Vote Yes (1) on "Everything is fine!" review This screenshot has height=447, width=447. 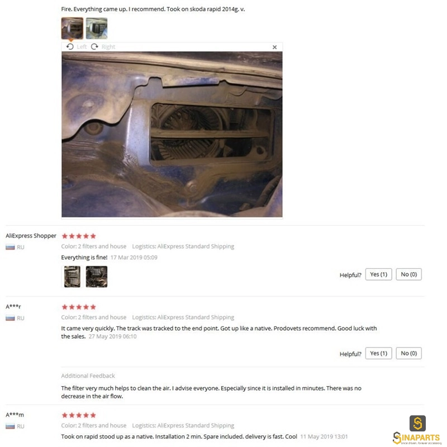(x=379, y=274)
